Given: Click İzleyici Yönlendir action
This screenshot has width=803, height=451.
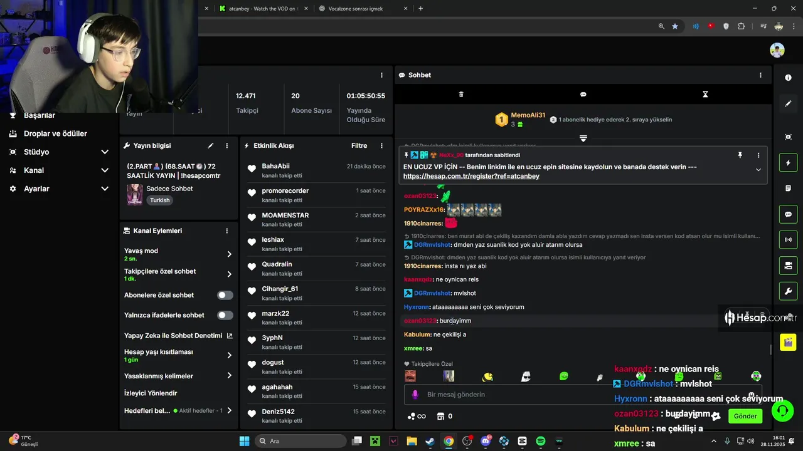Looking at the screenshot, I should point(151,393).
